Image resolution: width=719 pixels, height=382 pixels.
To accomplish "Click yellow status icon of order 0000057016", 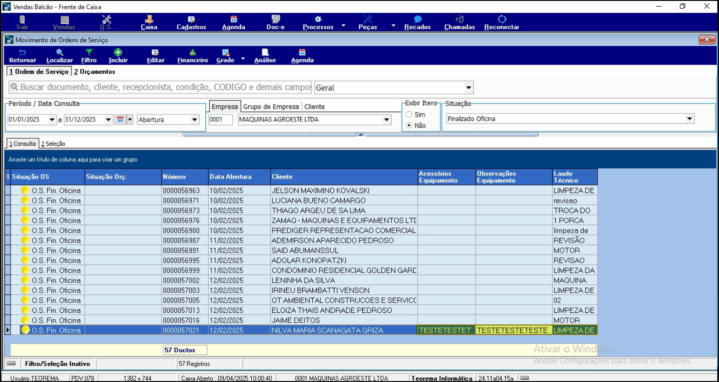I will coord(26,320).
